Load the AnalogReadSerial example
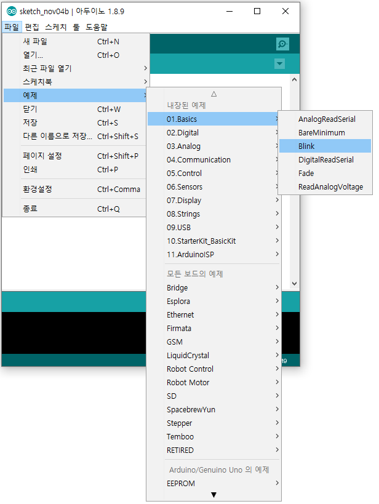 (325, 119)
